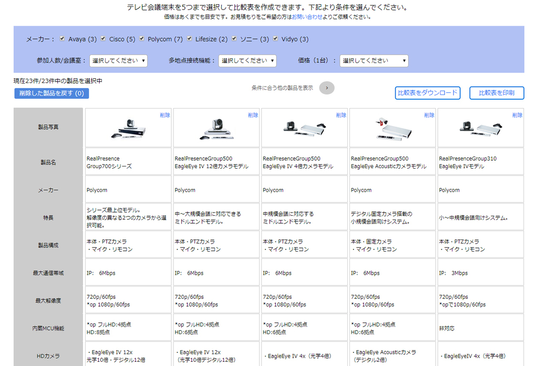
Task: Toggle the Vidyo (3) checkbox
Action: [x=275, y=38]
